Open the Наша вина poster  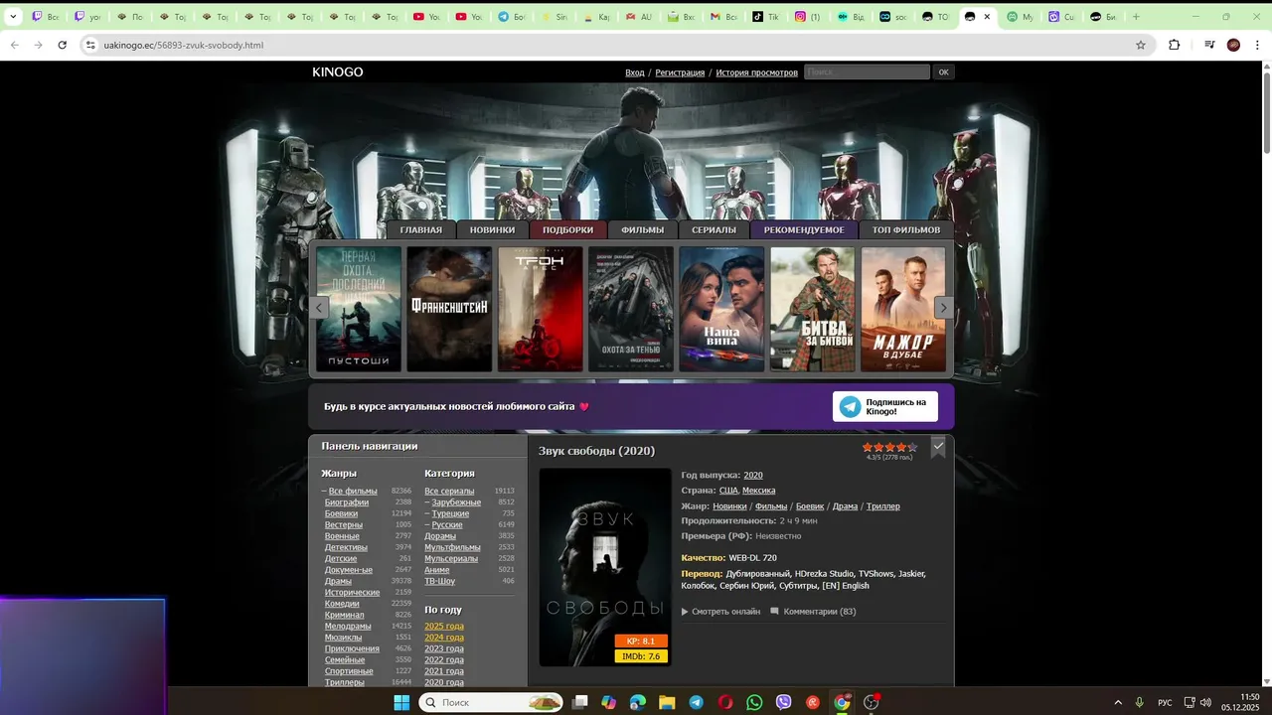coord(721,309)
